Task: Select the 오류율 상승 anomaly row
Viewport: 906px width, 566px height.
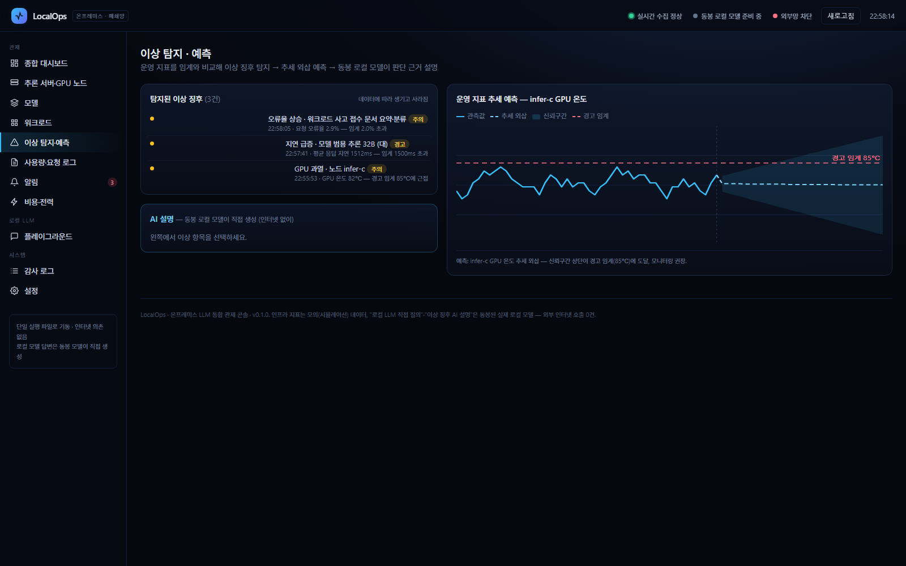Action: pyautogui.click(x=289, y=123)
